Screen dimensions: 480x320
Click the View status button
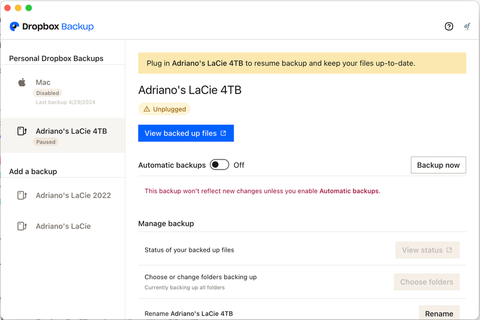coord(427,250)
